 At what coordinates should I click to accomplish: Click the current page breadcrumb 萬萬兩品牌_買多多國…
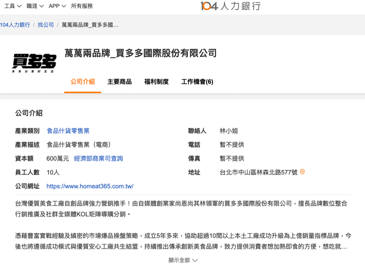pyautogui.click(x=90, y=25)
